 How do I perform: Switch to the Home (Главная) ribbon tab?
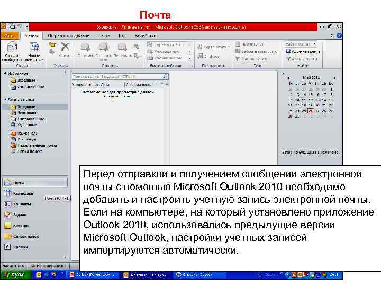32,35
